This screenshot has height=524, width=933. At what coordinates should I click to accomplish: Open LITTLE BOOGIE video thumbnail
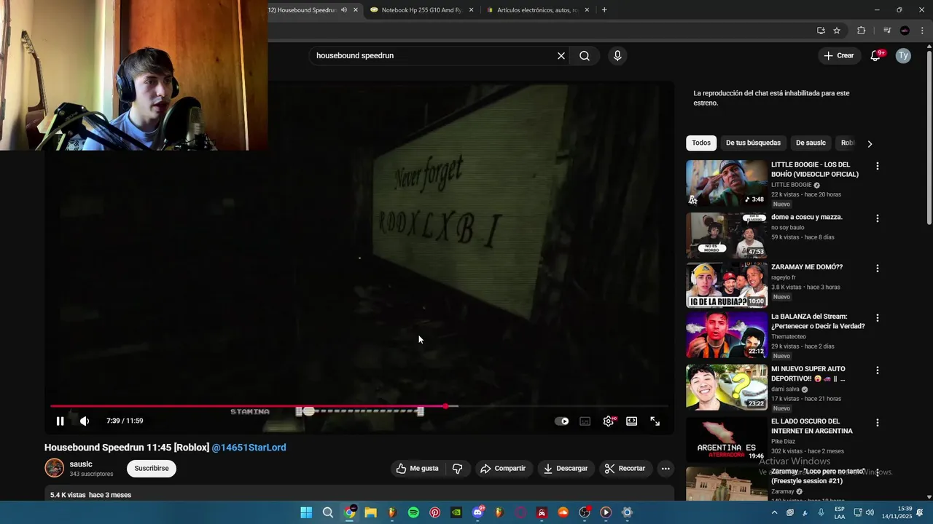click(727, 183)
